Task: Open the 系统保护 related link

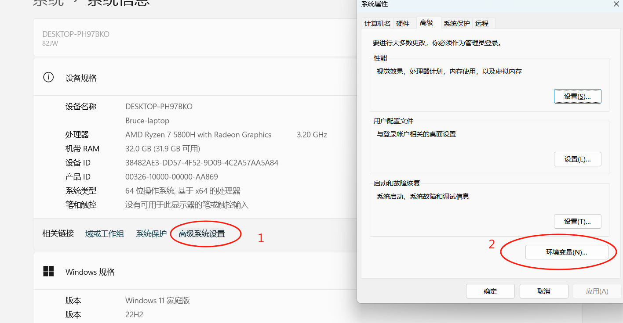Action: (x=151, y=234)
